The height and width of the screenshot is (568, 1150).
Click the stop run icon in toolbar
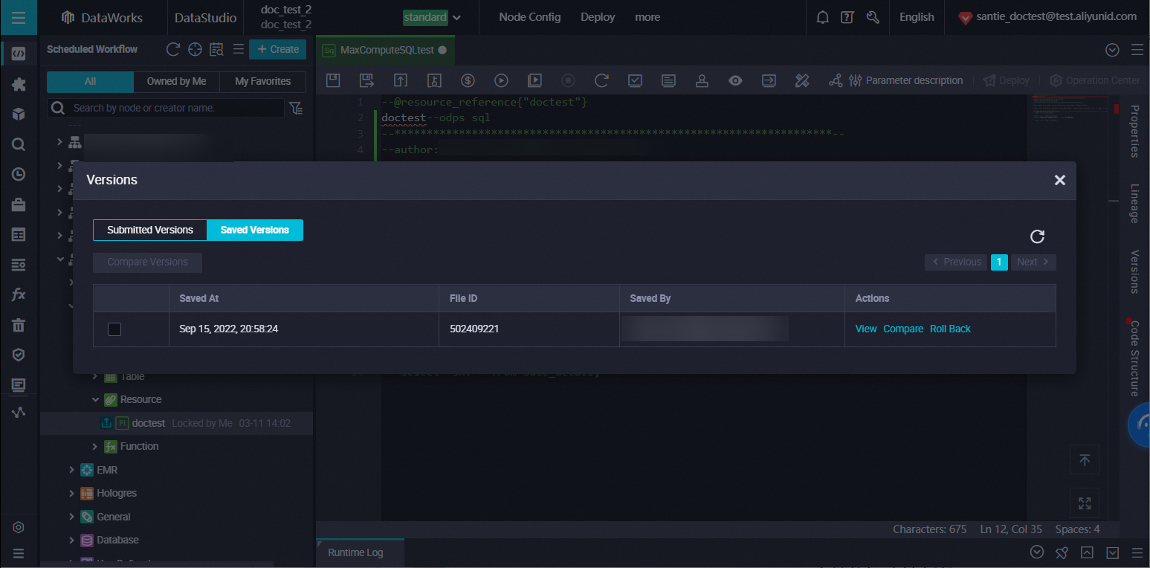point(568,80)
